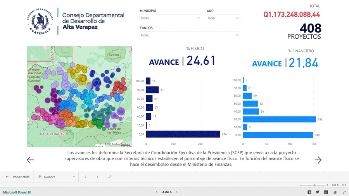Viewport: 349px width, 196px height.
Task: Click the large right arrow on report
Action: (x=318, y=160)
